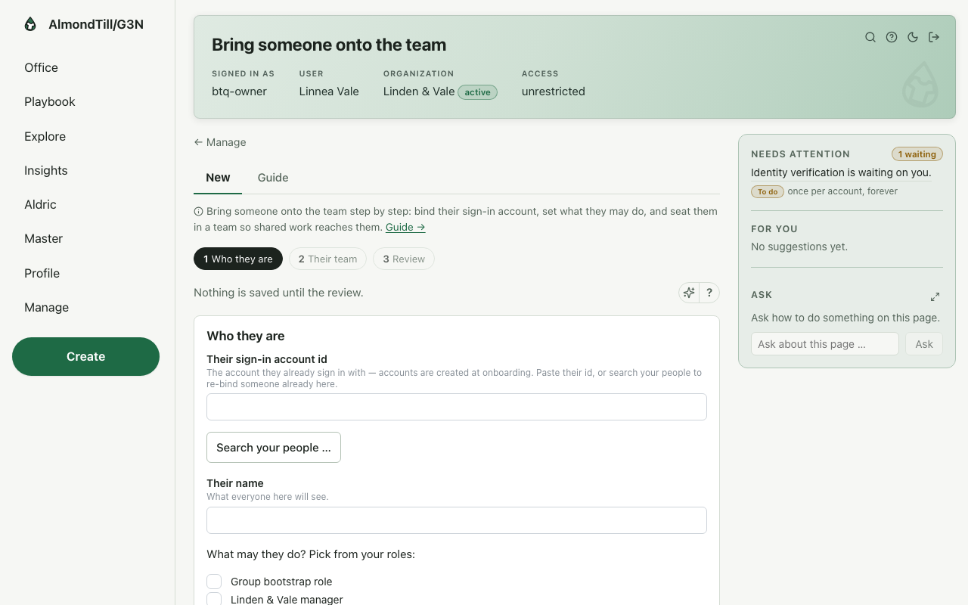
Task: Click the btq-owner signed-in value
Action: pyautogui.click(x=239, y=92)
